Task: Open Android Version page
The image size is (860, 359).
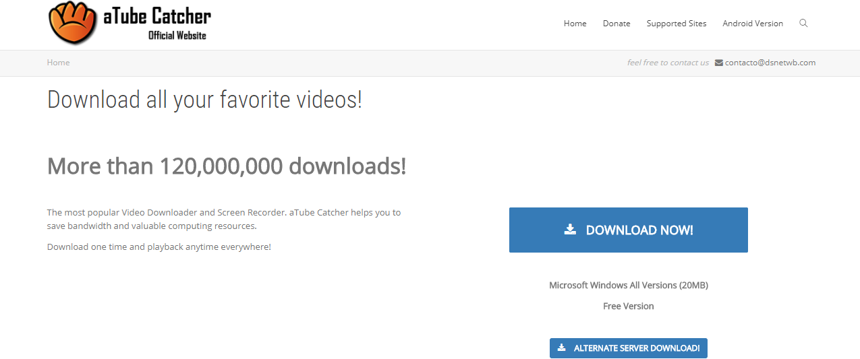Action: tap(753, 23)
